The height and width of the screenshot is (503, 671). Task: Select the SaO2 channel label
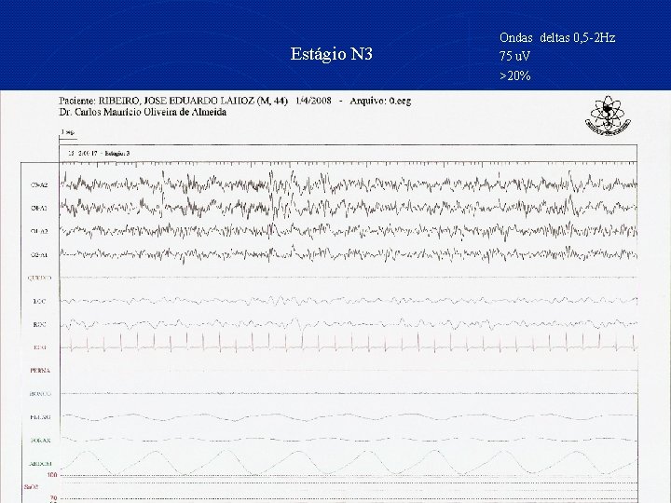(x=31, y=487)
